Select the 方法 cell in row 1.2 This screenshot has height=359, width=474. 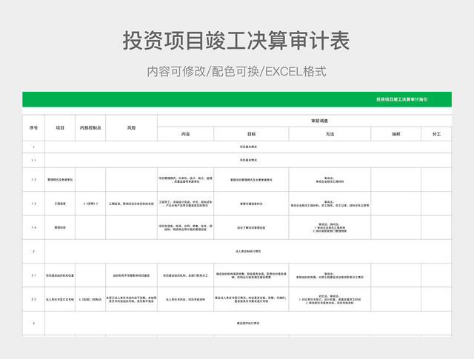pos(330,179)
